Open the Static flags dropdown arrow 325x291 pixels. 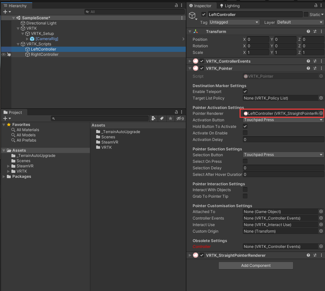pos(322,15)
